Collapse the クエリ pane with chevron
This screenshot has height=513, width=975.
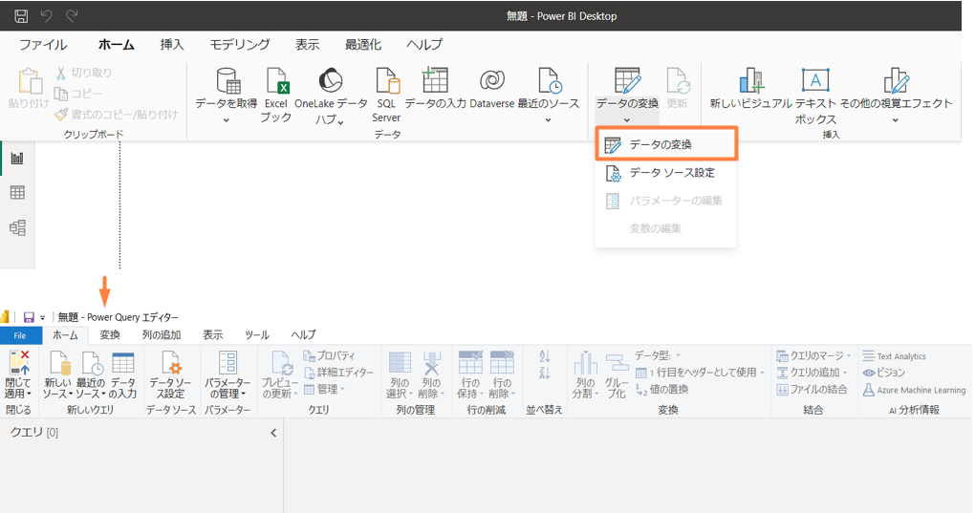273,433
